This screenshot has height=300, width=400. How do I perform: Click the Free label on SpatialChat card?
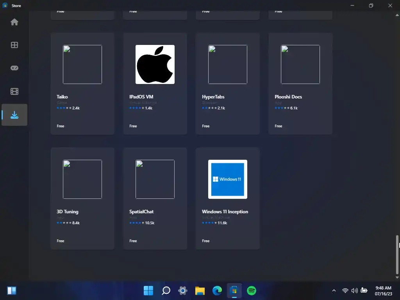(x=133, y=241)
